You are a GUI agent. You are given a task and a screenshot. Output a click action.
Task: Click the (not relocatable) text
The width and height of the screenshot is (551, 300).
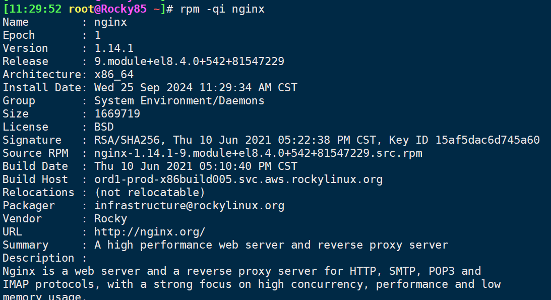coord(150,193)
